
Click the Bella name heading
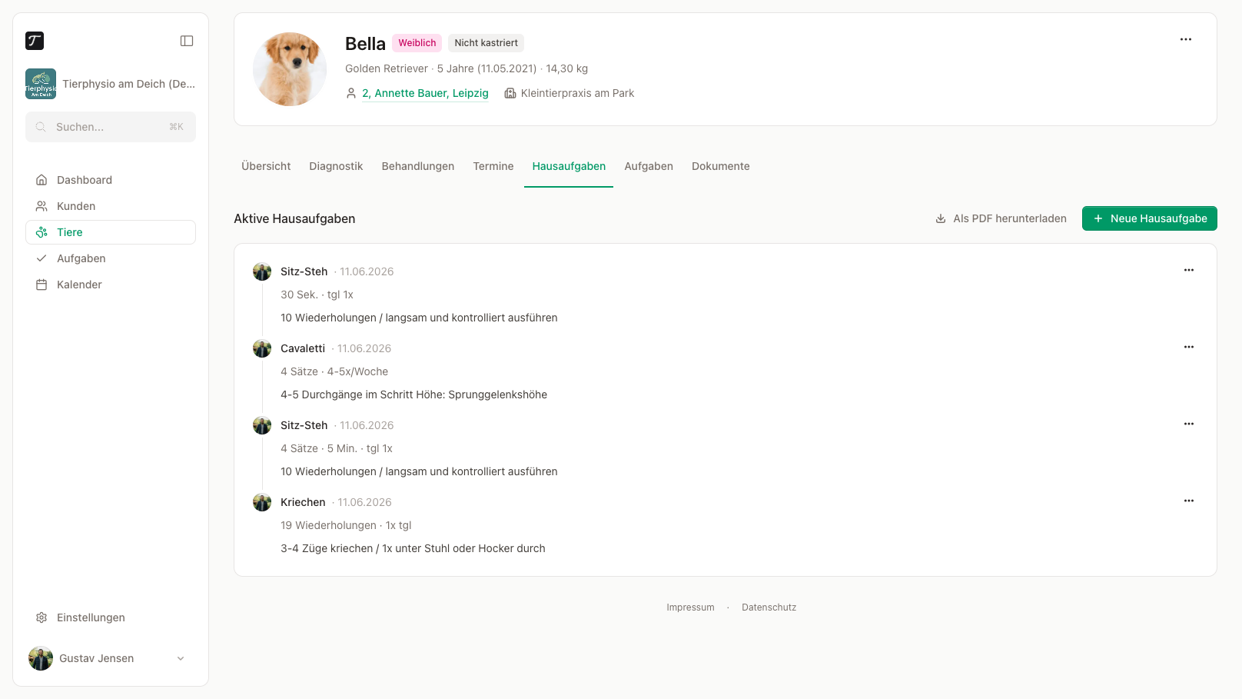point(365,44)
